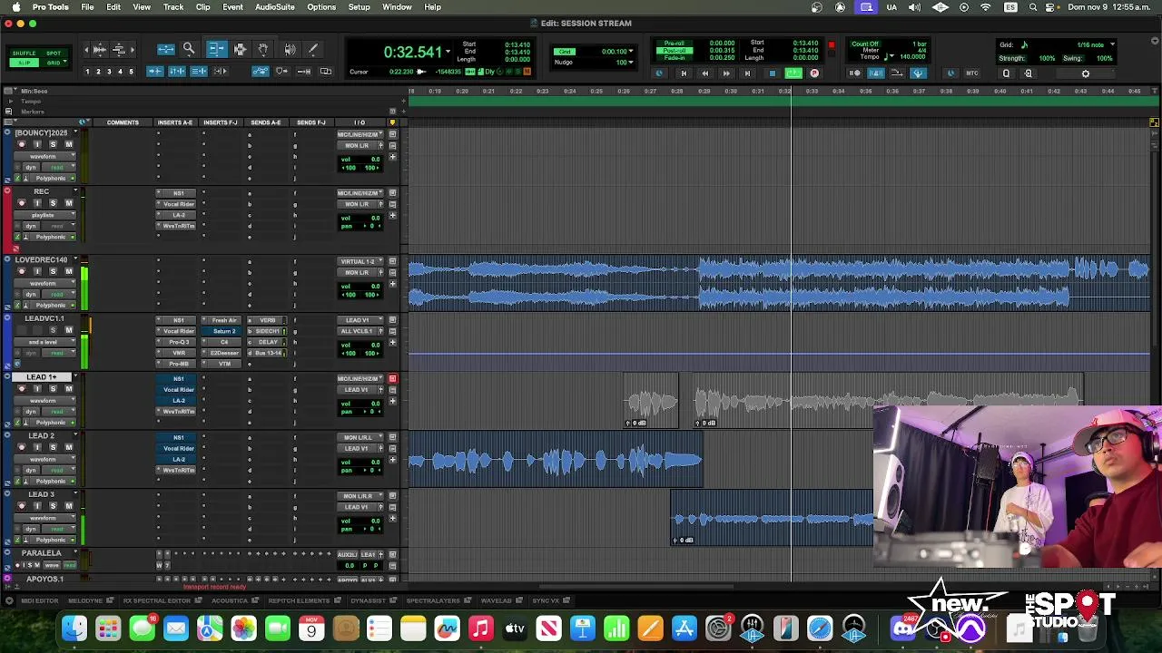Screen dimensions: 1162x653
Task: Open Fresh Air insert on LEADVC1.1
Action: point(223,320)
